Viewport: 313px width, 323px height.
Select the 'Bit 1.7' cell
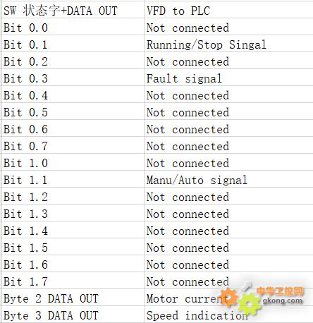[73, 281]
